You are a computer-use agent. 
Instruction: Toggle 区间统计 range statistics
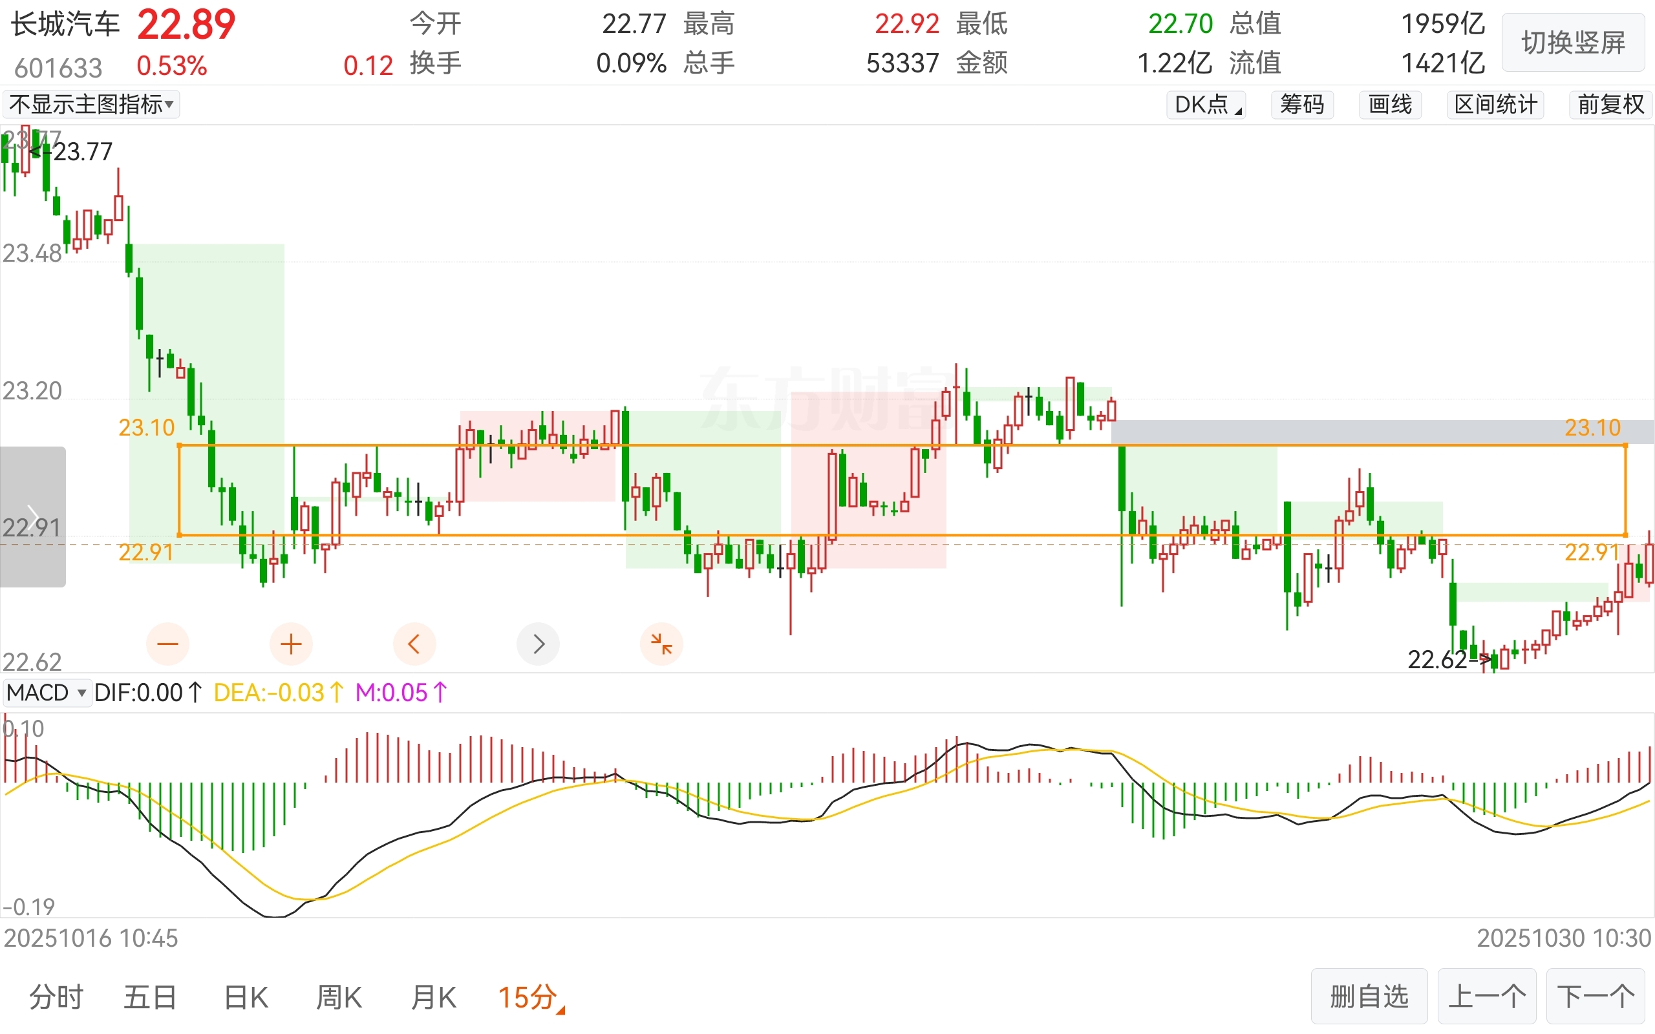1495,105
